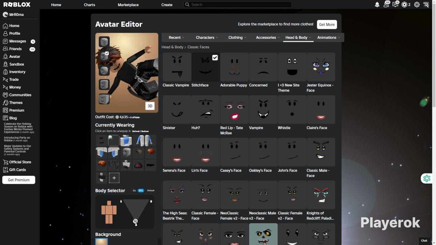Open the Robux balance icon
Viewport: 436px width, 245px height.
coord(404,5)
